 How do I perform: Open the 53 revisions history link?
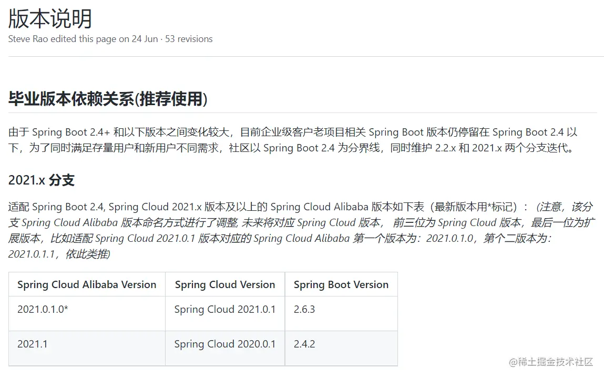tap(189, 39)
